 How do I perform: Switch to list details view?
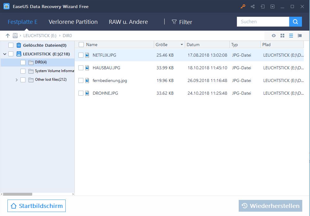291,36
